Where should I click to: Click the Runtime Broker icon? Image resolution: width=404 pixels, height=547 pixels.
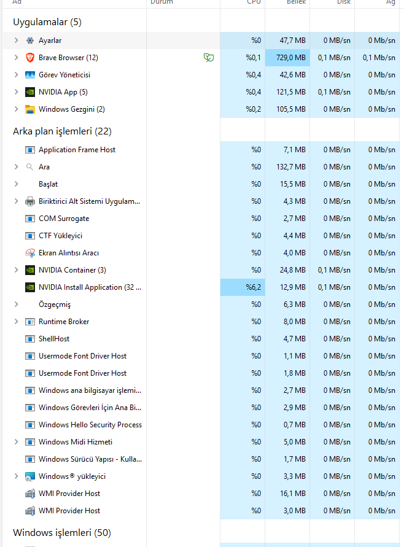(30, 322)
